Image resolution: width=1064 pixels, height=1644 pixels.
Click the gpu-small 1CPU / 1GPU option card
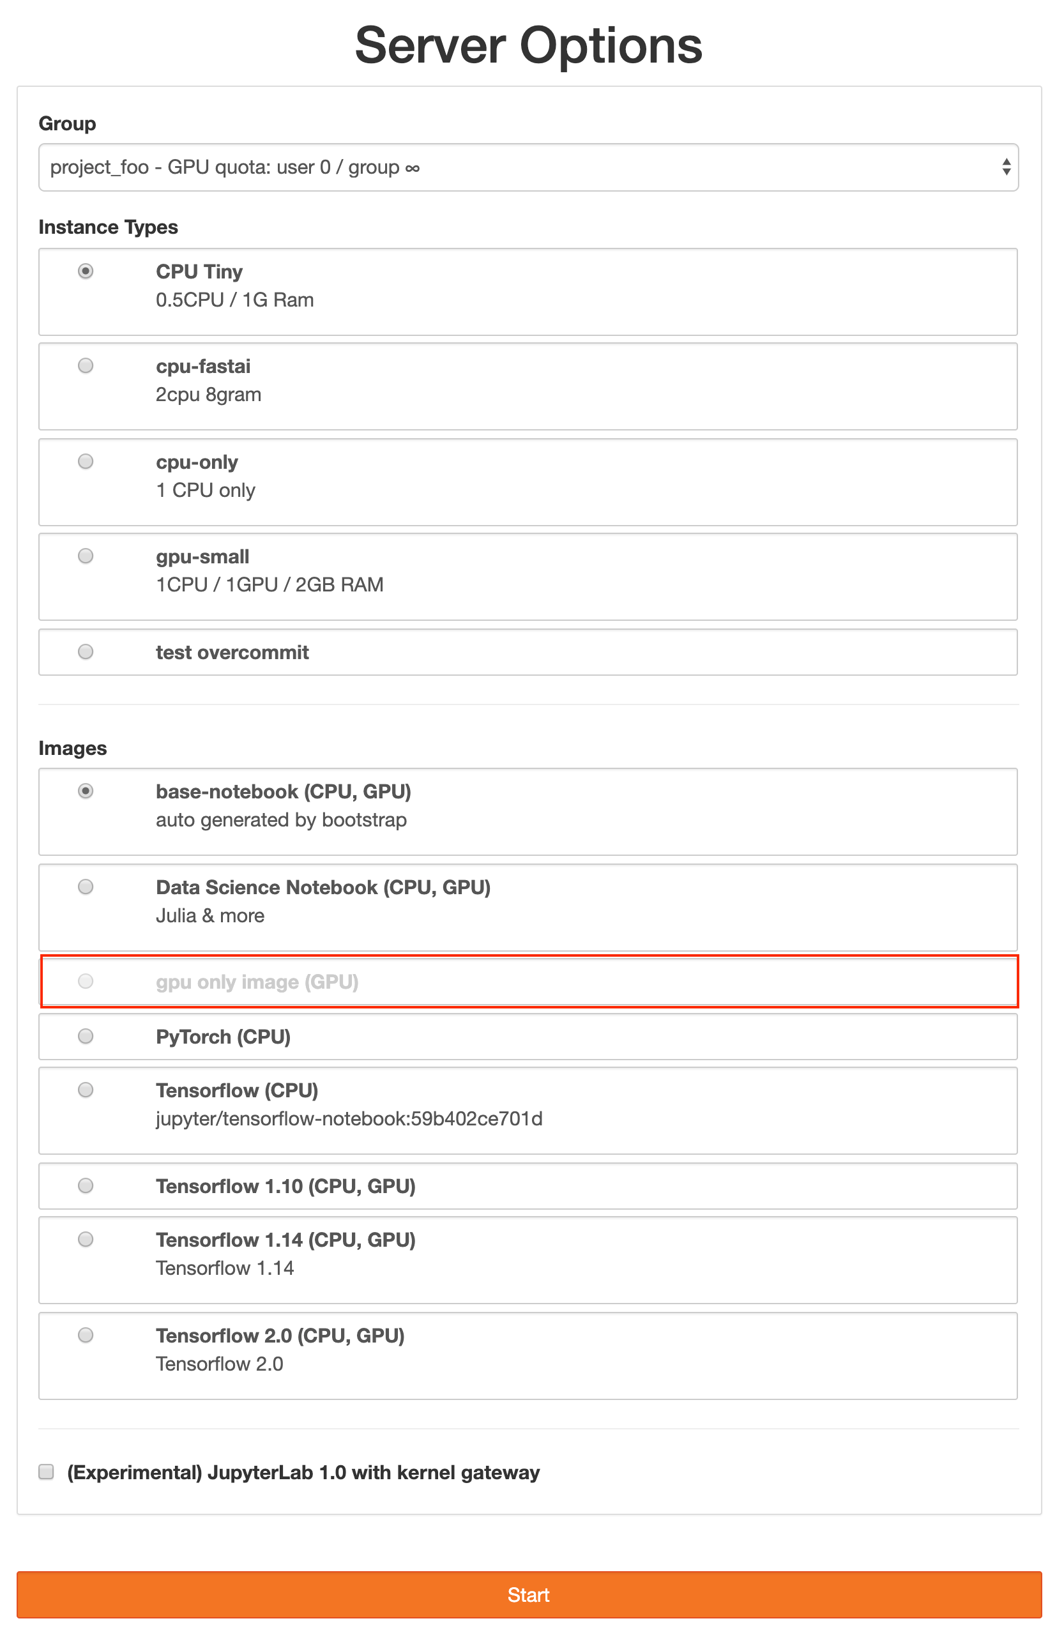coord(529,577)
